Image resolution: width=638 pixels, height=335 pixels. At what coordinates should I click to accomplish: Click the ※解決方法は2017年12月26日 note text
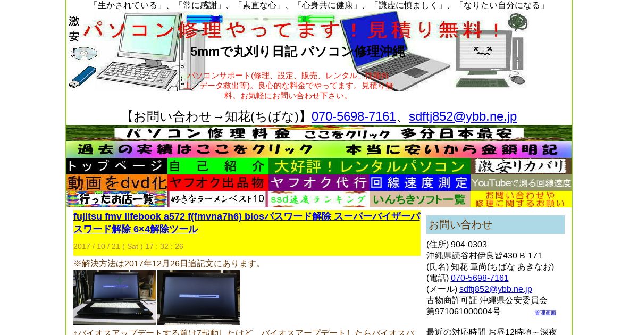(169, 264)
